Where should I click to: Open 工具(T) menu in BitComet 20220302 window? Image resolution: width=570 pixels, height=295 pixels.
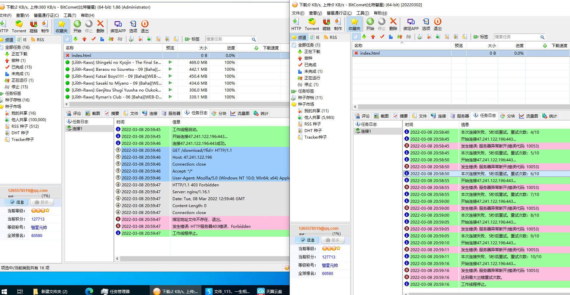362,13
